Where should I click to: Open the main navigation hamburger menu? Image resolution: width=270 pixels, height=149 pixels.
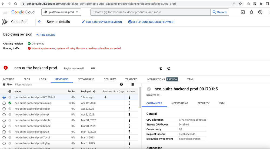click(5, 12)
